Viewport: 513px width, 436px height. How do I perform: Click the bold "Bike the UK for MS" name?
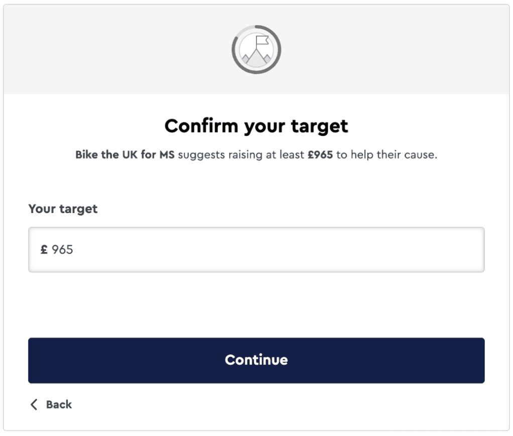(x=124, y=155)
